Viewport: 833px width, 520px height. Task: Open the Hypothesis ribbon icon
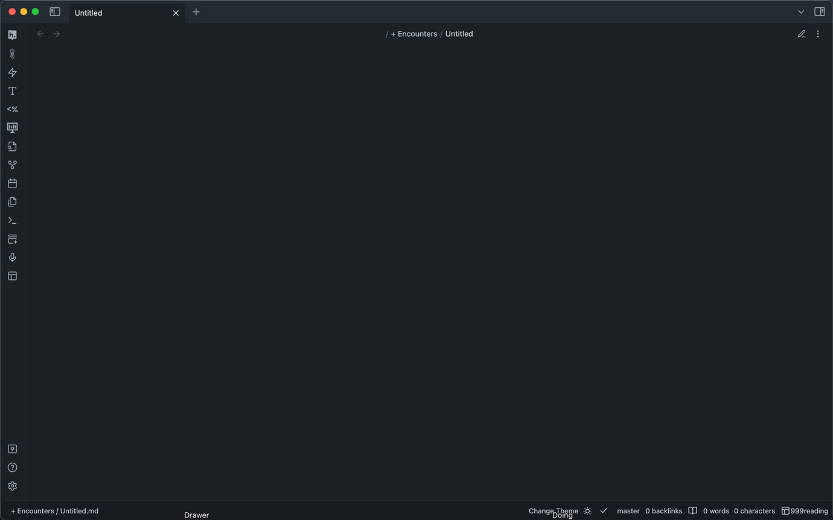[12, 35]
